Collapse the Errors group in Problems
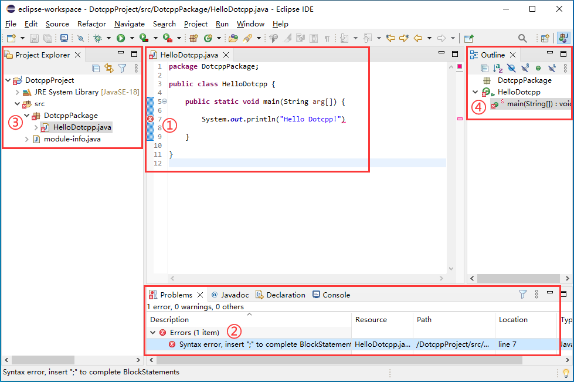 click(153, 332)
